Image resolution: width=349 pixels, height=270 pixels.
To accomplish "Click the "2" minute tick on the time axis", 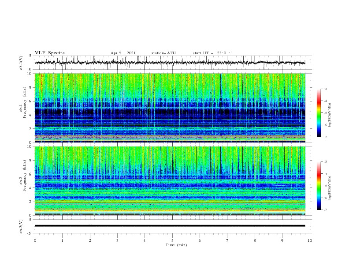I will 90,240.
